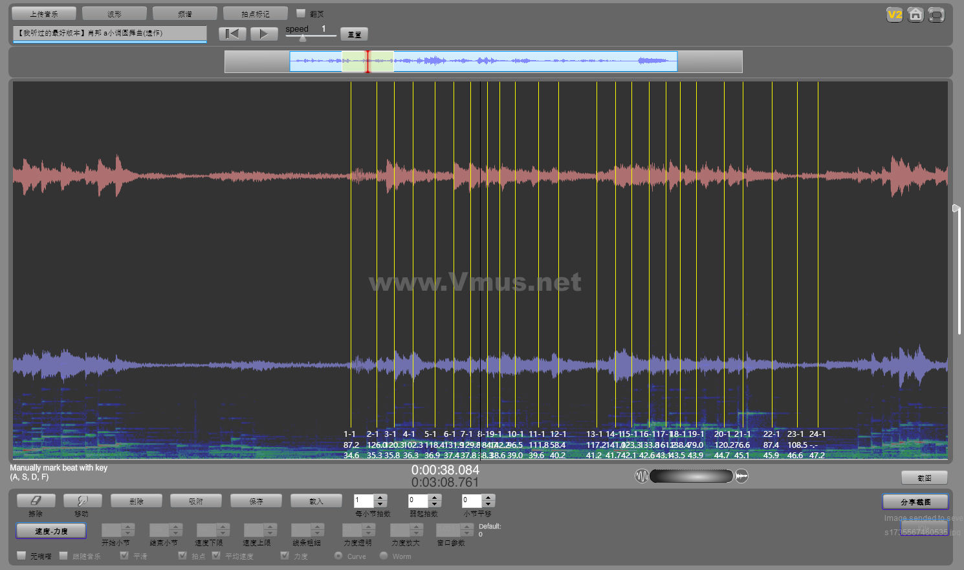This screenshot has width=964, height=570.
Task: Toggle the 平滑 smoothing checkbox
Action: [124, 555]
